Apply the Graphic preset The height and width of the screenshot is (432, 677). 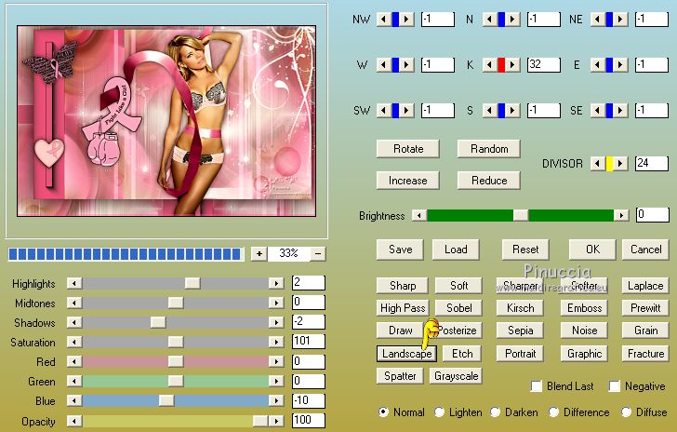pos(584,354)
